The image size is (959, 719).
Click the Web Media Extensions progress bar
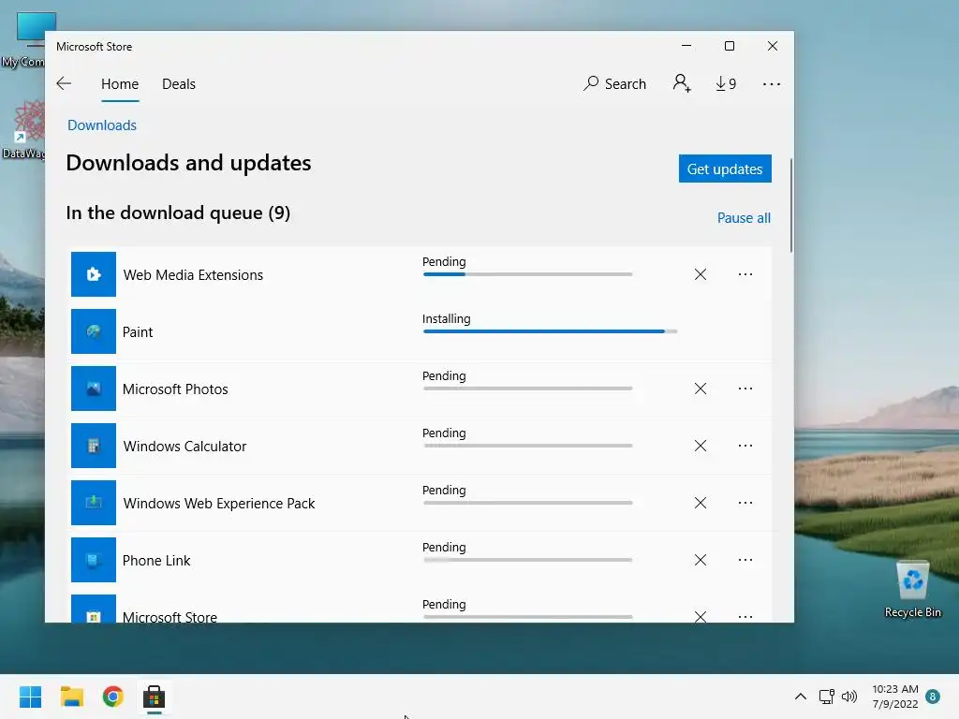pos(527,274)
